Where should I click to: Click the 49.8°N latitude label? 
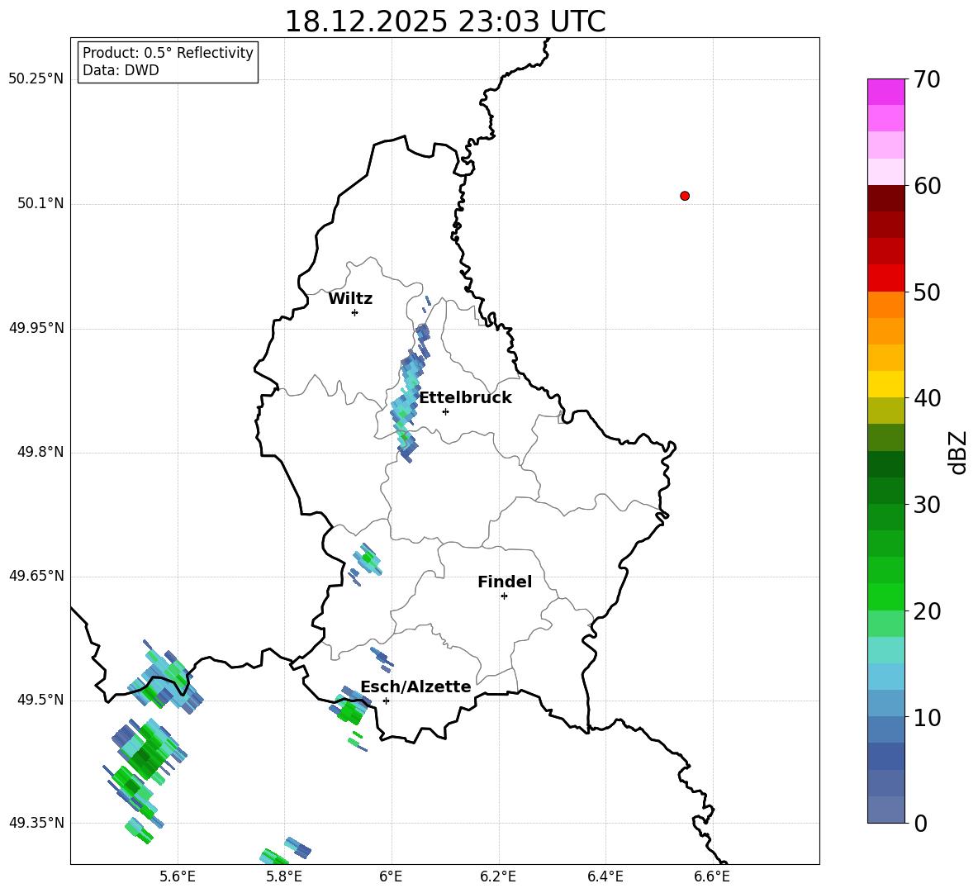click(40, 452)
